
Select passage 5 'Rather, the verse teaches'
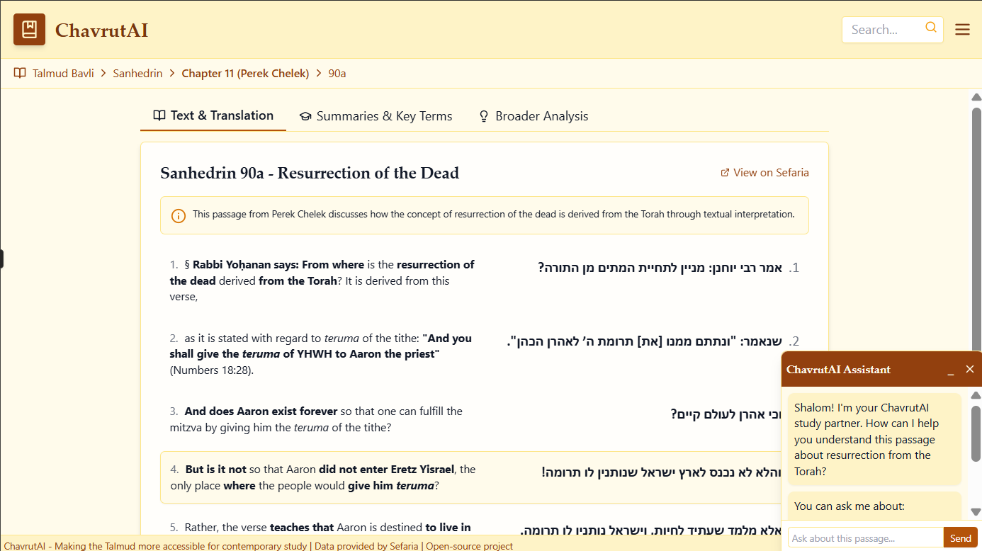[320, 528]
